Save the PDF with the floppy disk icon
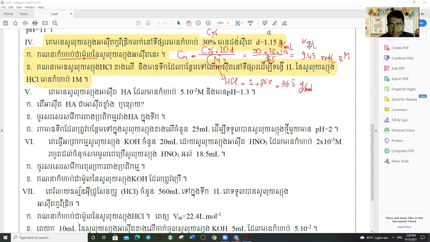The height and width of the screenshot is (242, 430). [5, 23]
